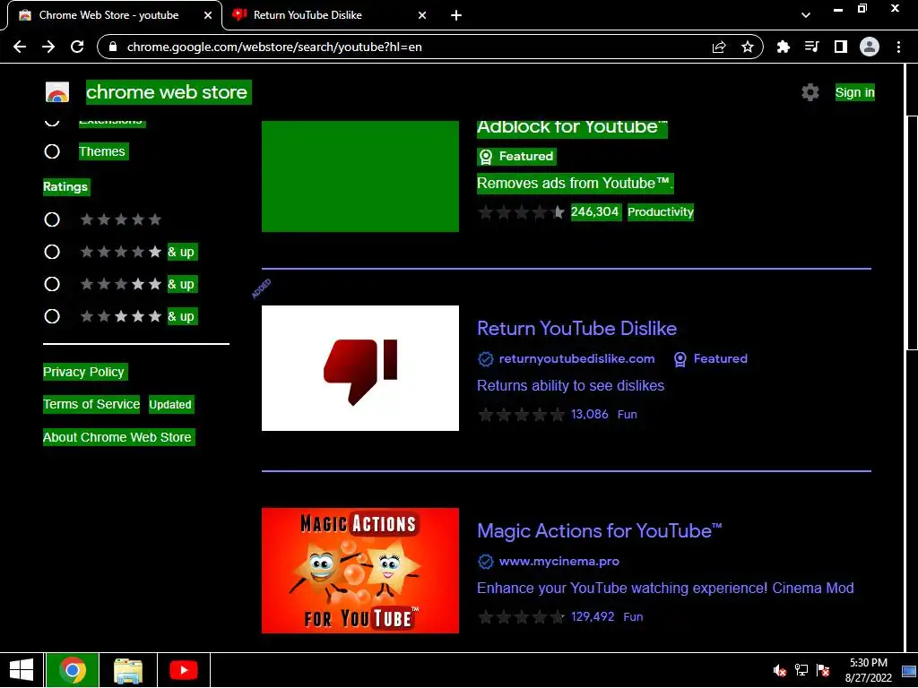Viewport: 918px width, 688px height.
Task: Click the 129,492 ratings count
Action: point(593,616)
